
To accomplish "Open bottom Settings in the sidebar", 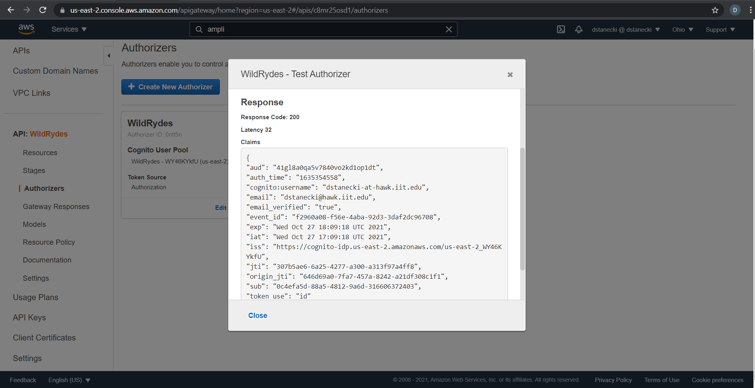I will click(27, 358).
